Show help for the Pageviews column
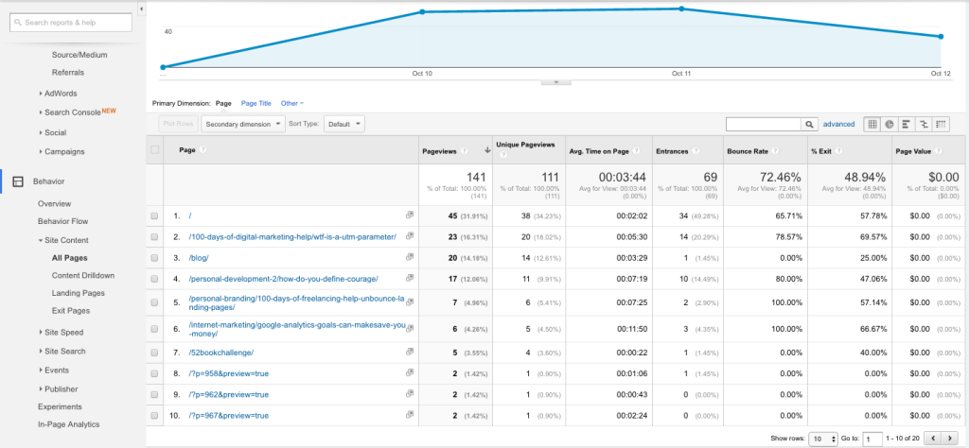The height and width of the screenshot is (448, 969). coord(465,150)
